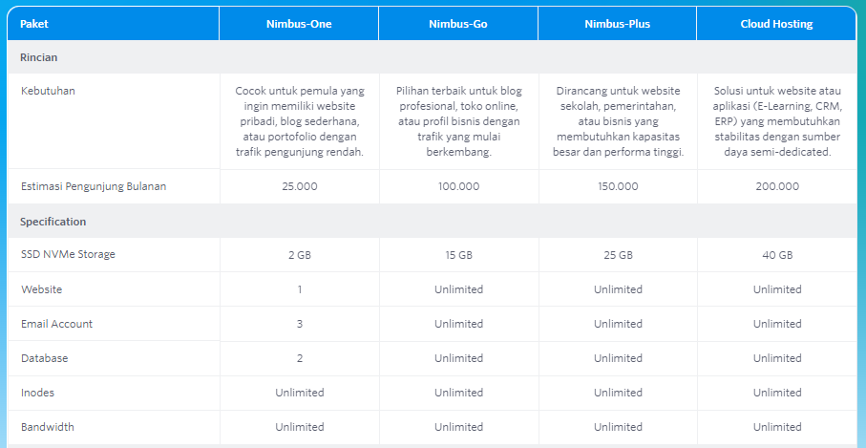
Task: Click the 2 GB storage value
Action: pos(300,255)
